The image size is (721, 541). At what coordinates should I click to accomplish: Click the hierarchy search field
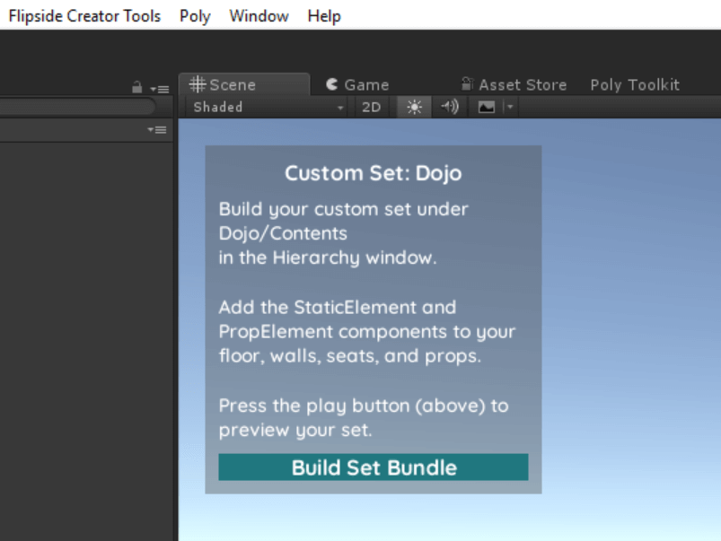coord(77,107)
